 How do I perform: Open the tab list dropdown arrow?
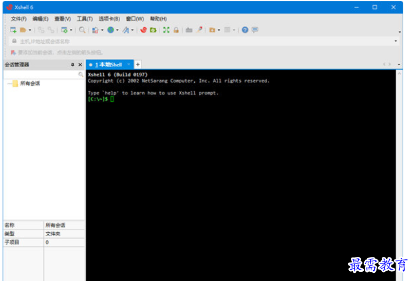coord(399,65)
